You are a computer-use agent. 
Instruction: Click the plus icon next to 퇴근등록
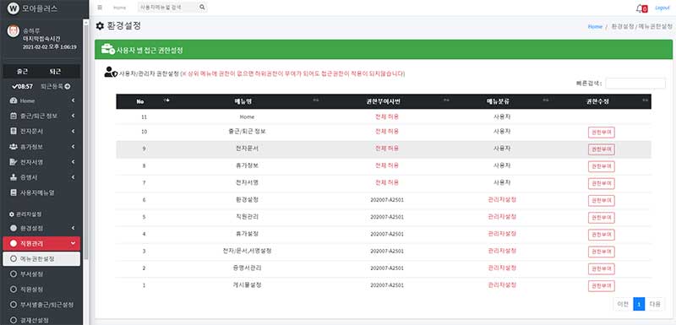68,86
